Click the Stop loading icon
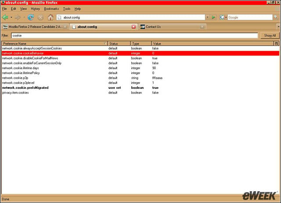The image size is (281, 203). (40, 17)
